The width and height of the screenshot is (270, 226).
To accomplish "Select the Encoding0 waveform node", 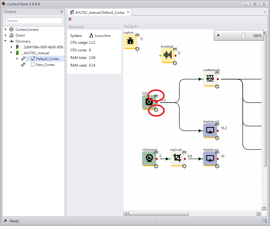I will [x=168, y=55].
